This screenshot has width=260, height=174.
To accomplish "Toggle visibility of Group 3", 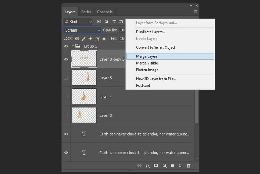I will pos(66,46).
